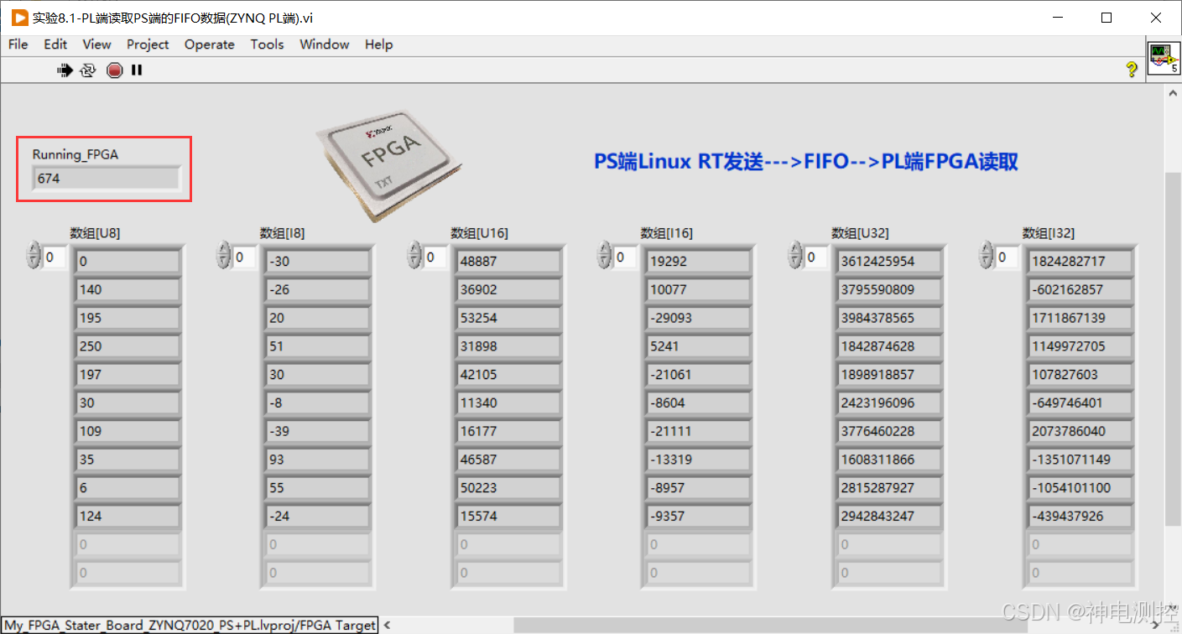Screen dimensions: 1182x634
Task: Select U8 array element 140
Action: (x=128, y=289)
